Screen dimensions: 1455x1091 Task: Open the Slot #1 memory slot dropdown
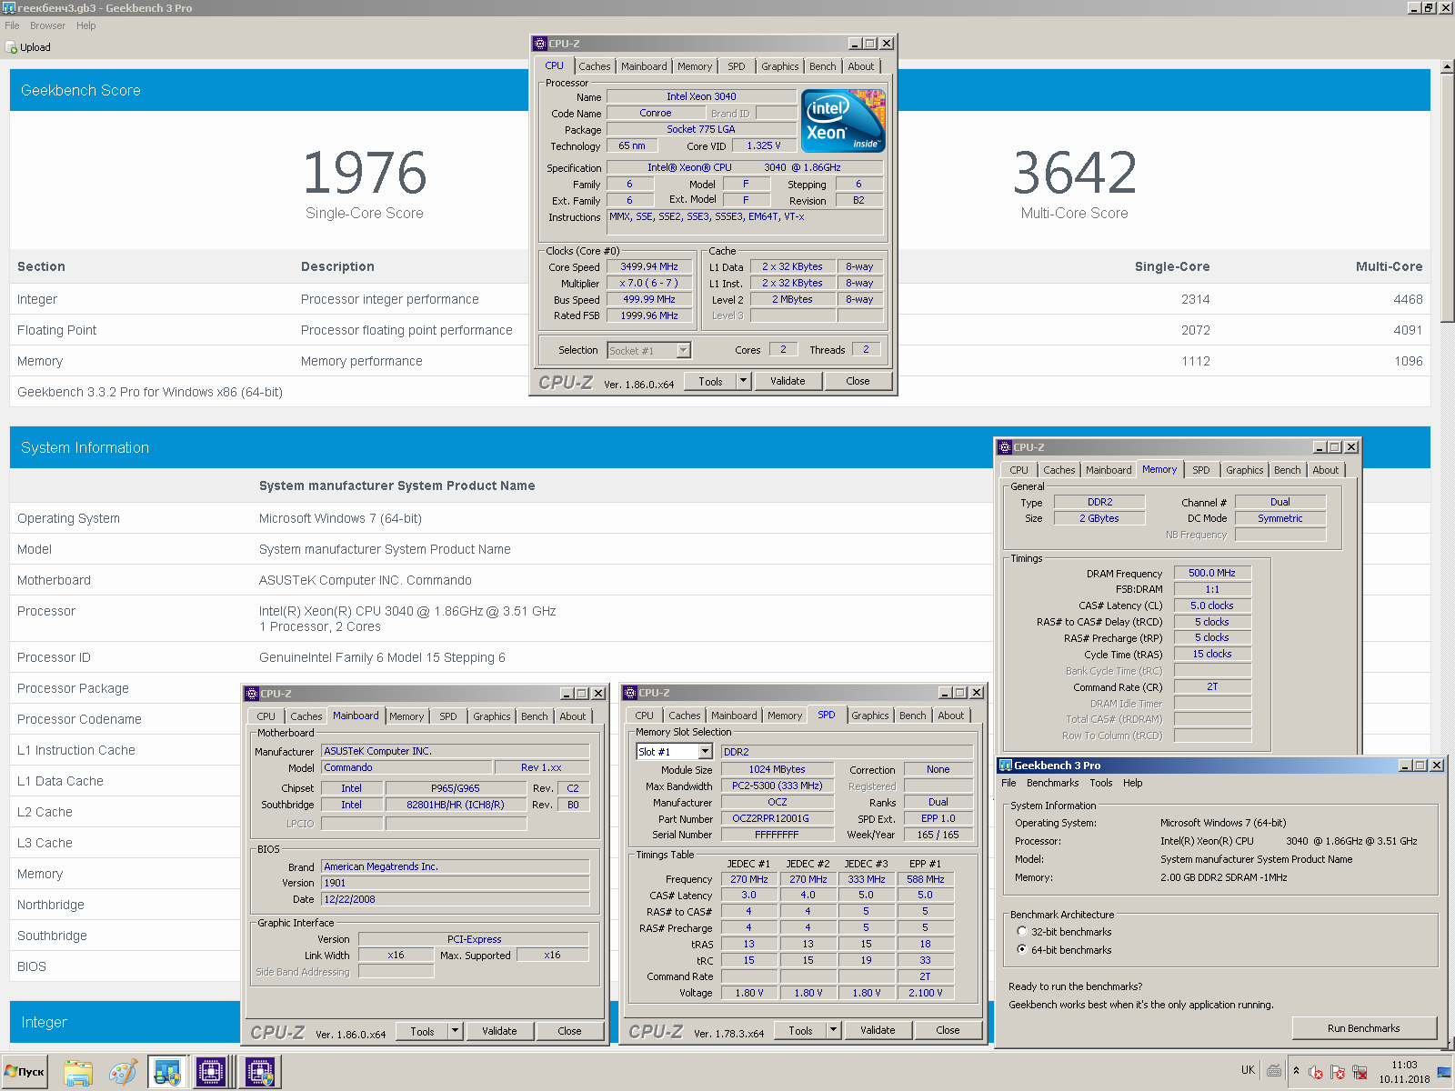point(706,752)
